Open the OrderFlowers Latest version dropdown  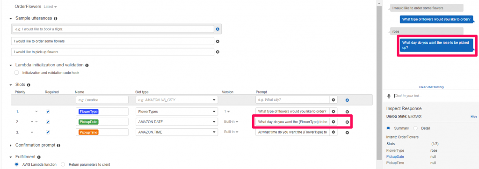tap(50, 7)
